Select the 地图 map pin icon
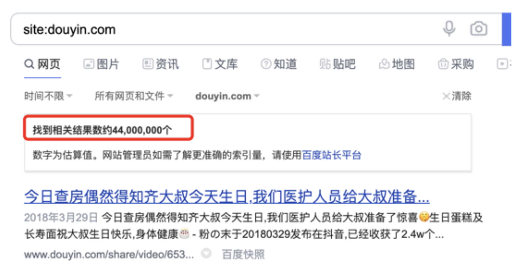The height and width of the screenshot is (273, 531). (x=384, y=64)
